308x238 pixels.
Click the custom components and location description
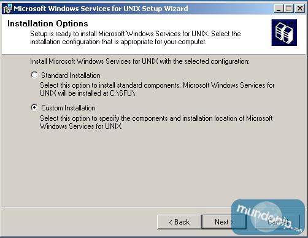tap(156, 122)
